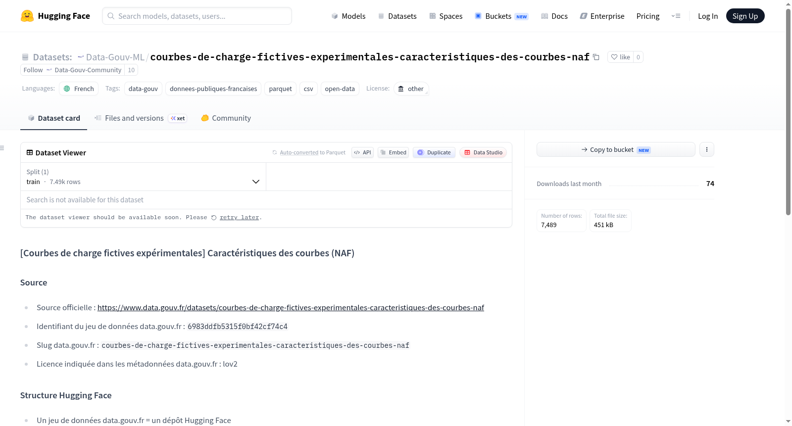Select the csv tag
The width and height of the screenshot is (792, 426).
coord(308,89)
